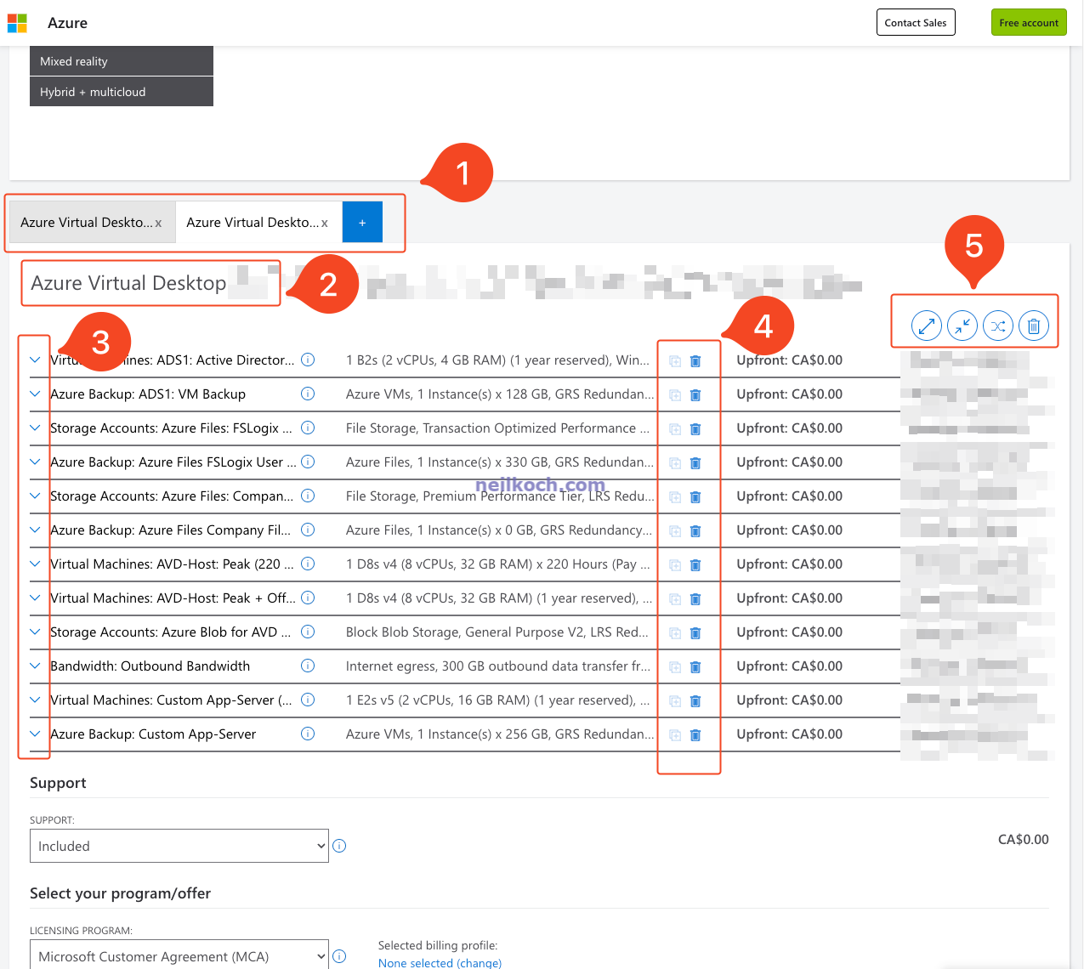
Task: Open the Support level dropdown
Action: pyautogui.click(x=179, y=846)
